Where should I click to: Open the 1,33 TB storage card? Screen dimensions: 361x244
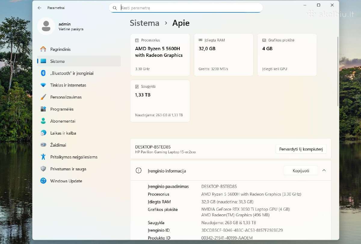pos(160,101)
